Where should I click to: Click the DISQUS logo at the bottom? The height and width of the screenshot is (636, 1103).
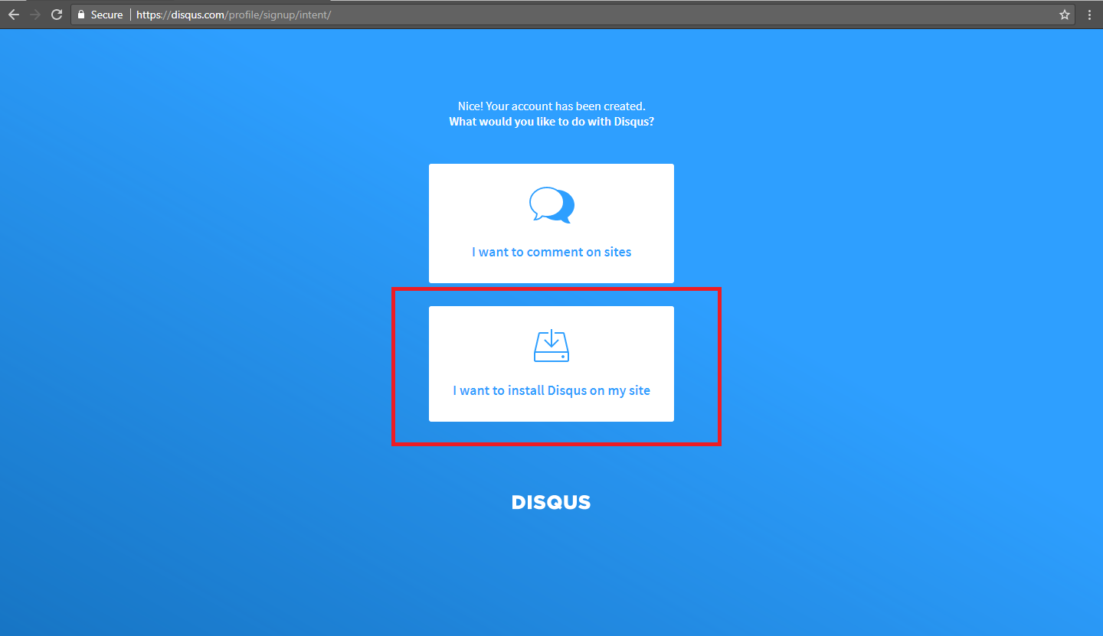[551, 503]
